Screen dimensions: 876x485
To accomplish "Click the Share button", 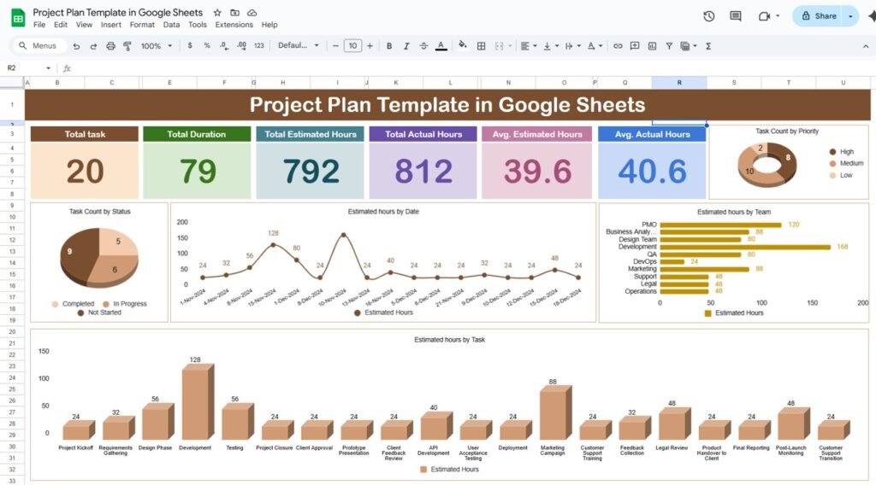I will (x=817, y=16).
